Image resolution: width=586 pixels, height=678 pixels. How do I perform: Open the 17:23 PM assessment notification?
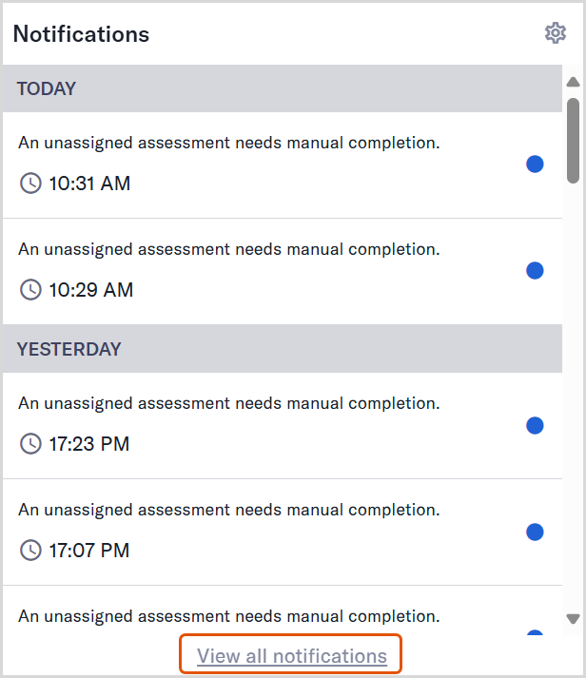click(283, 426)
